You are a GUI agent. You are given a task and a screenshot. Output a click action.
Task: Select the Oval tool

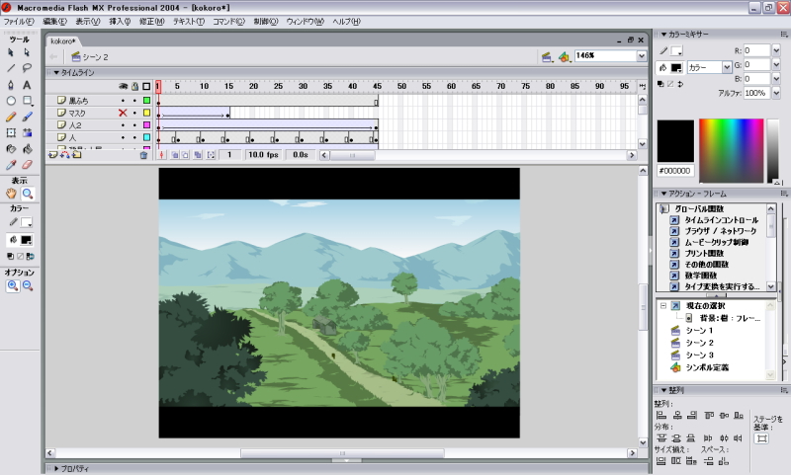pyautogui.click(x=11, y=101)
